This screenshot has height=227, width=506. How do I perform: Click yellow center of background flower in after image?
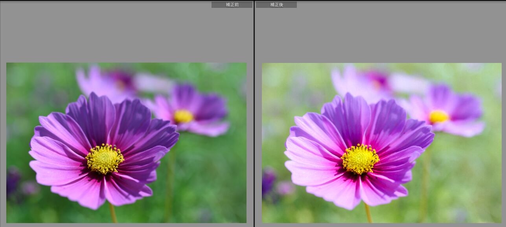pyautogui.click(x=439, y=116)
